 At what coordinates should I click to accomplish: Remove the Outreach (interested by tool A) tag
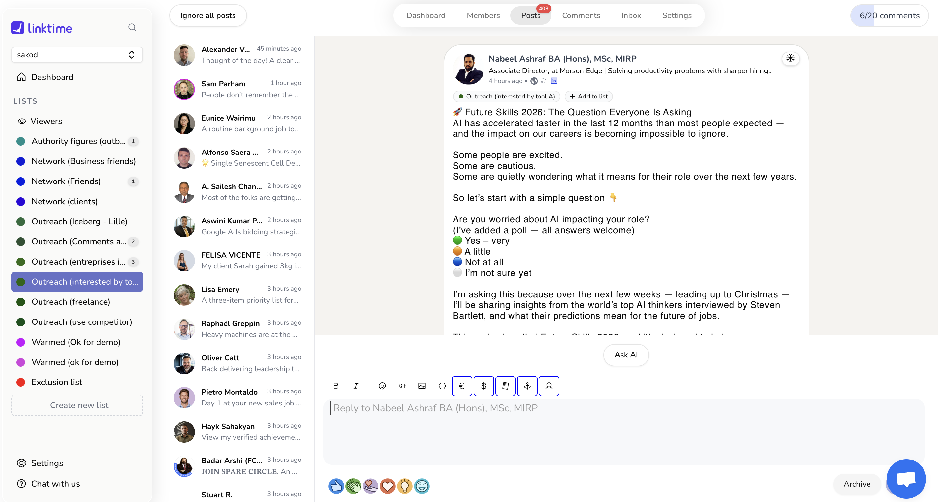[x=506, y=97]
